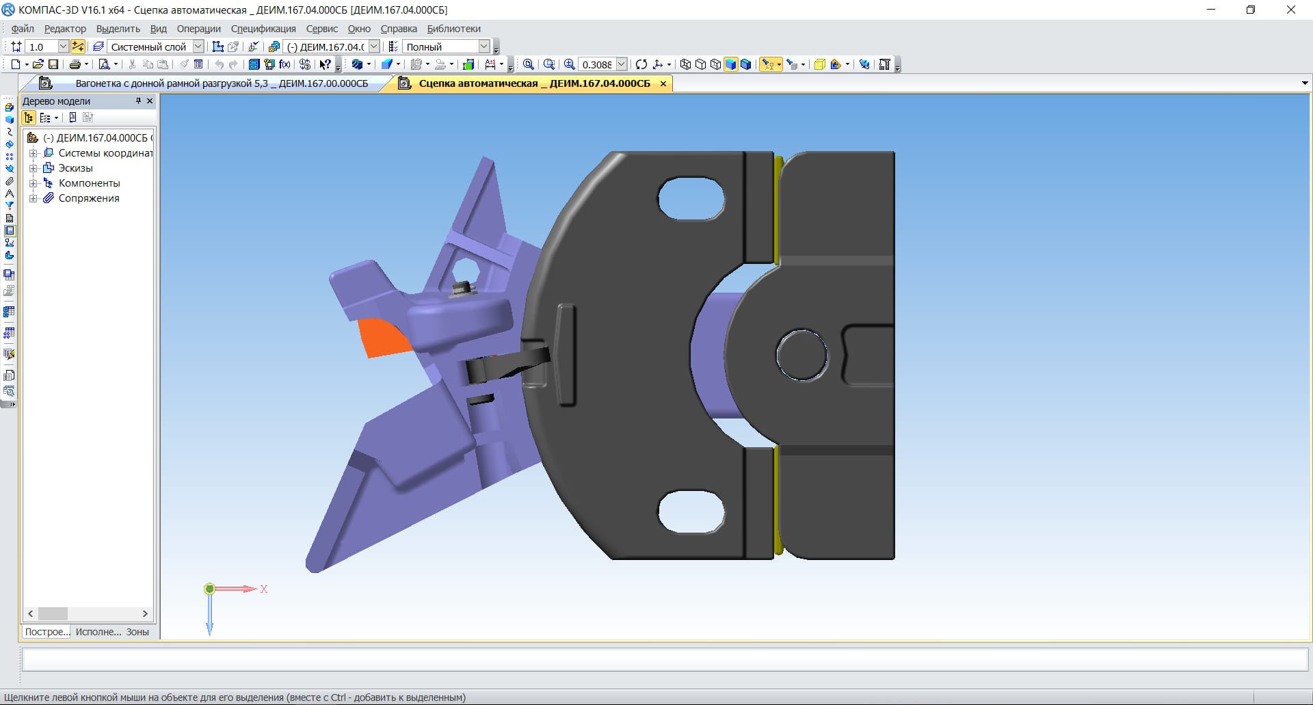Click the Save document icon

click(53, 64)
